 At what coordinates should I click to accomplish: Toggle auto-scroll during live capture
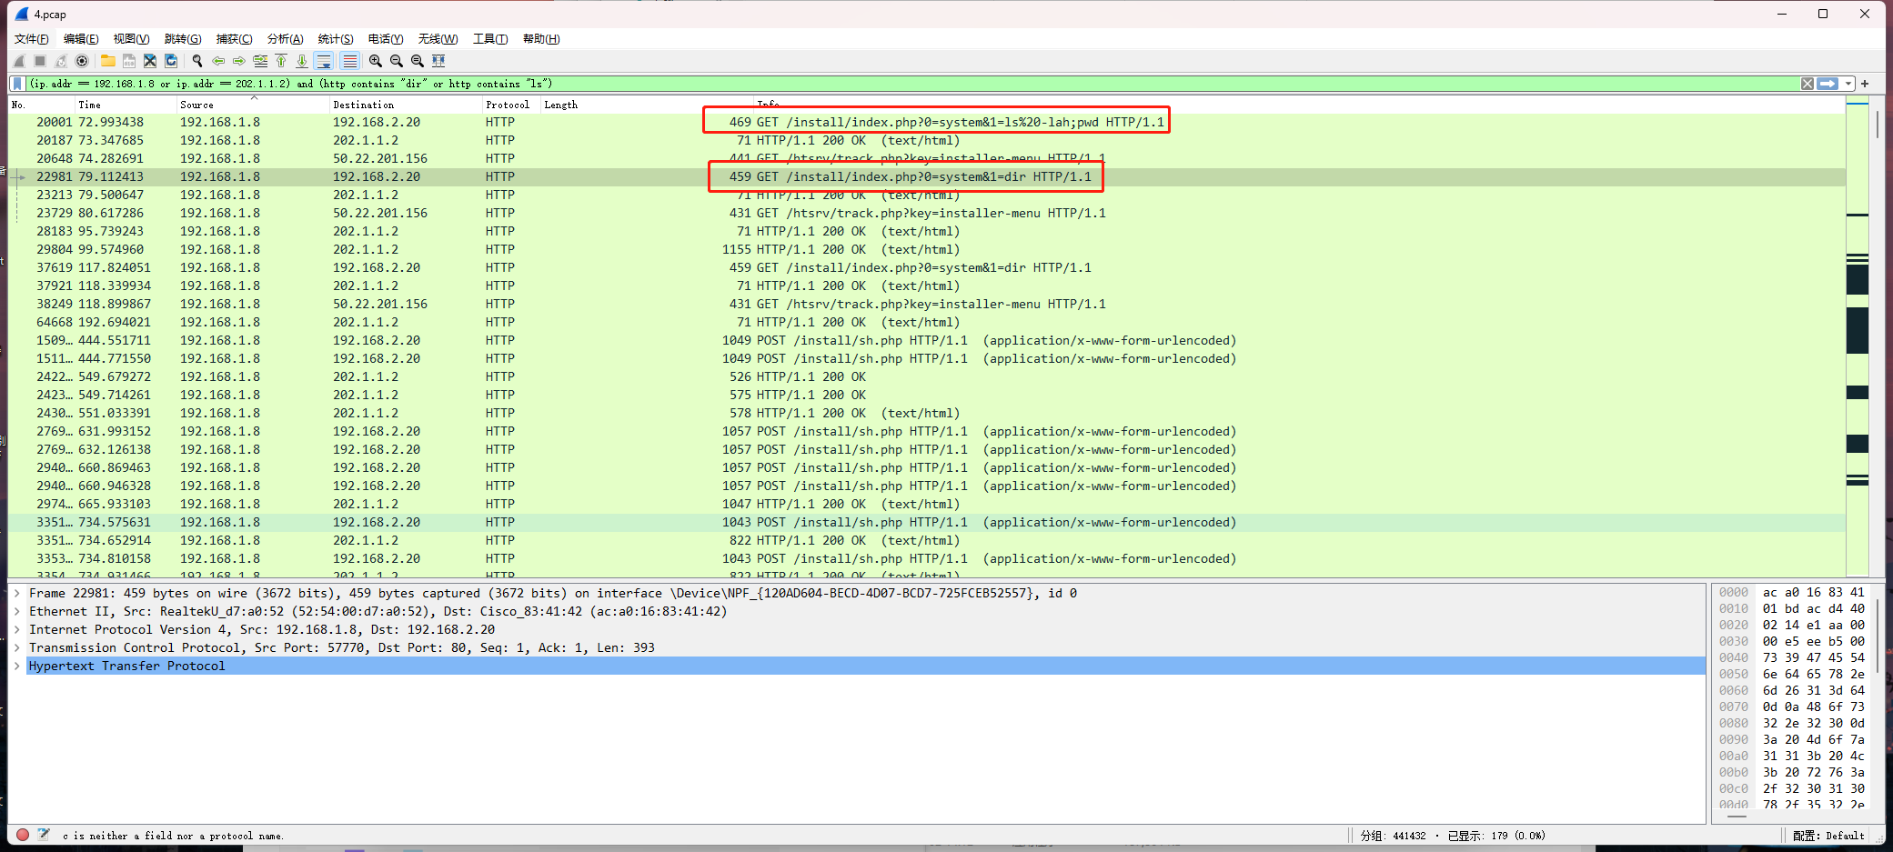324,61
